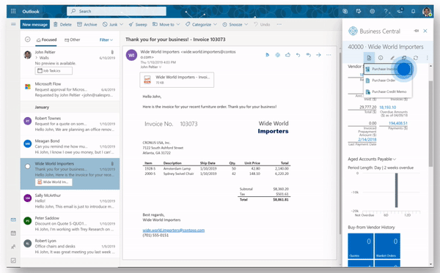Pin the Business Central pane
The image size is (440, 273).
coord(416,31)
